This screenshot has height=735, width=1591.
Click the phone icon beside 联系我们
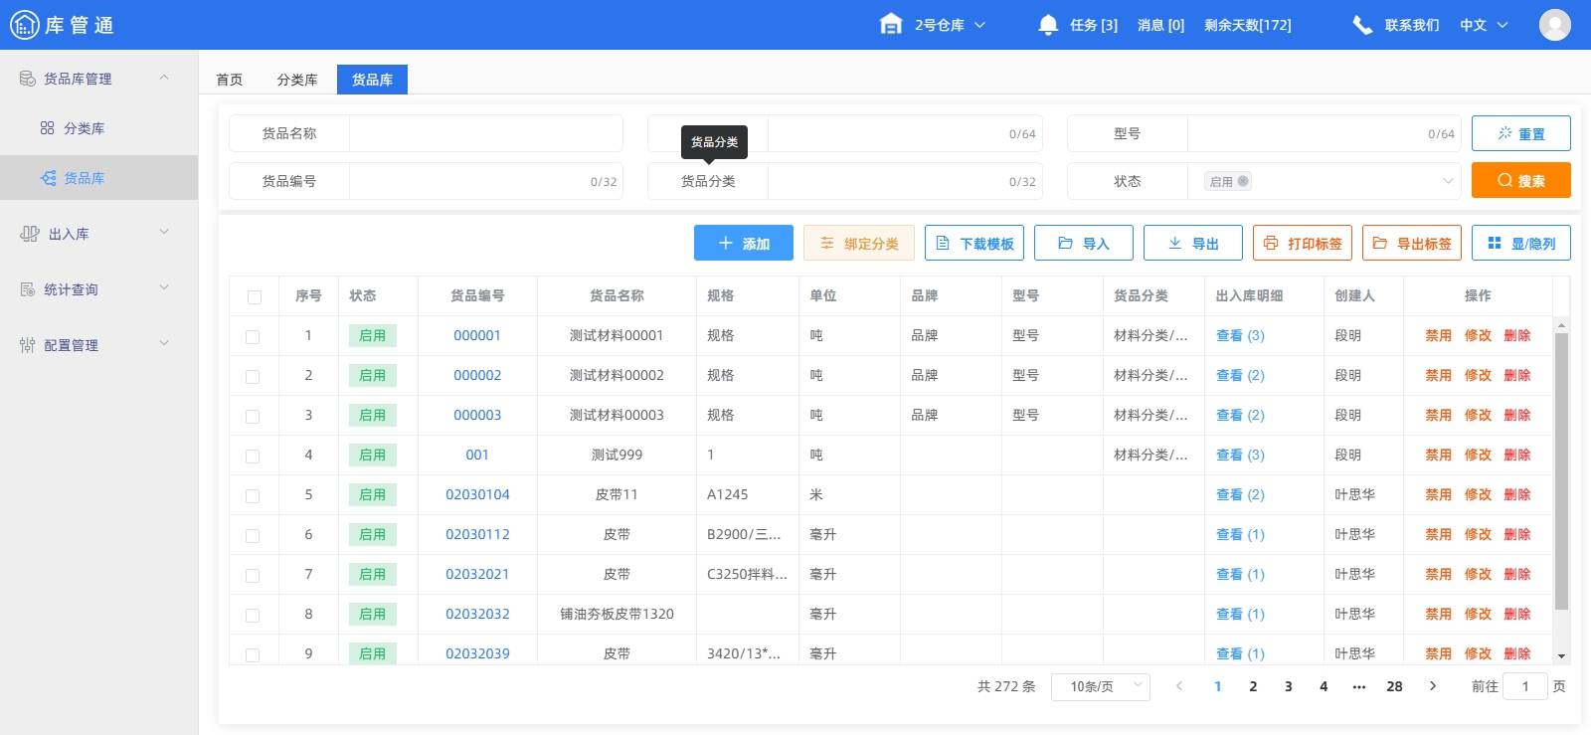coord(1362,25)
